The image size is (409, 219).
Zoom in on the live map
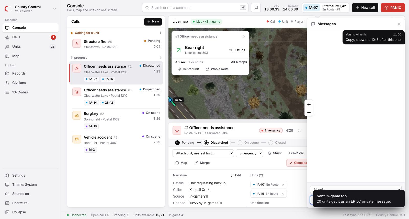[309, 104]
